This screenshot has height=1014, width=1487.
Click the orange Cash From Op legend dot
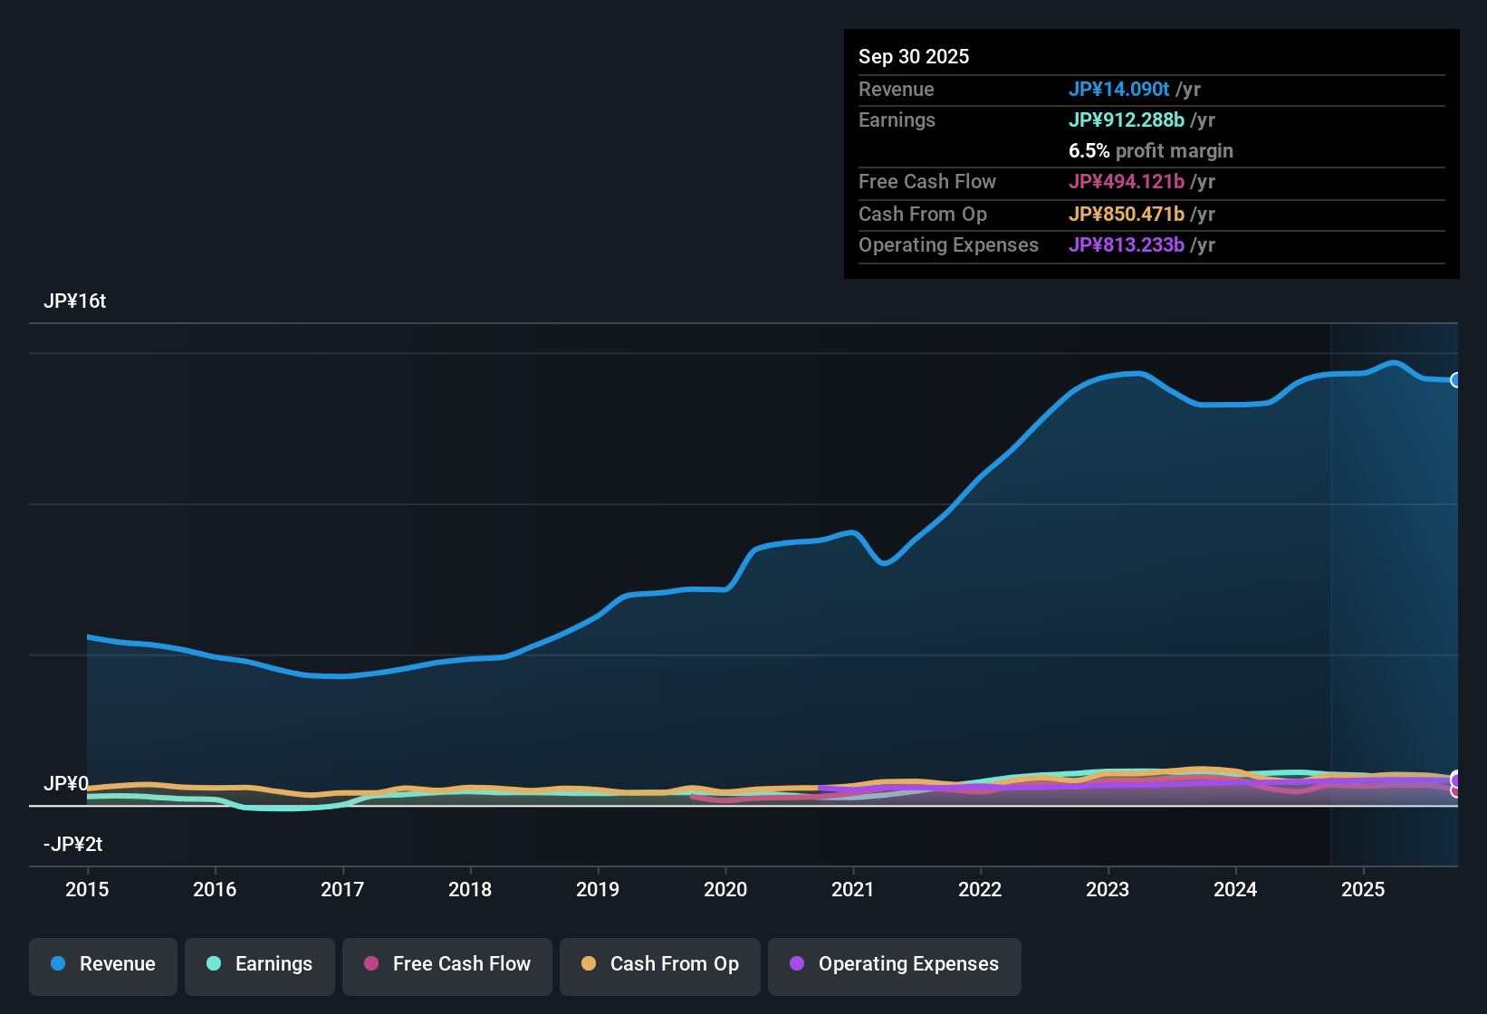(x=589, y=964)
